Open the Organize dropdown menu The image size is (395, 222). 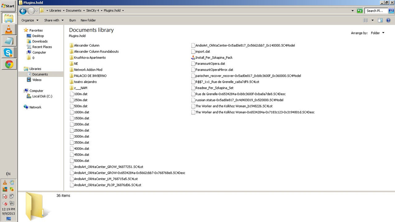(x=30, y=20)
